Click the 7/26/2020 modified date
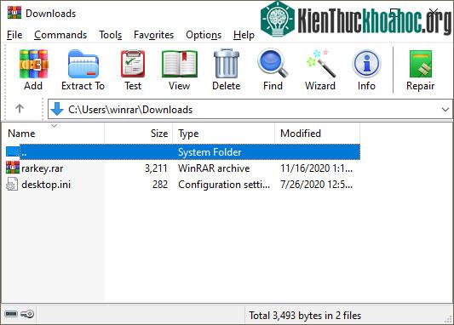This screenshot has height=325, width=454. [x=317, y=185]
